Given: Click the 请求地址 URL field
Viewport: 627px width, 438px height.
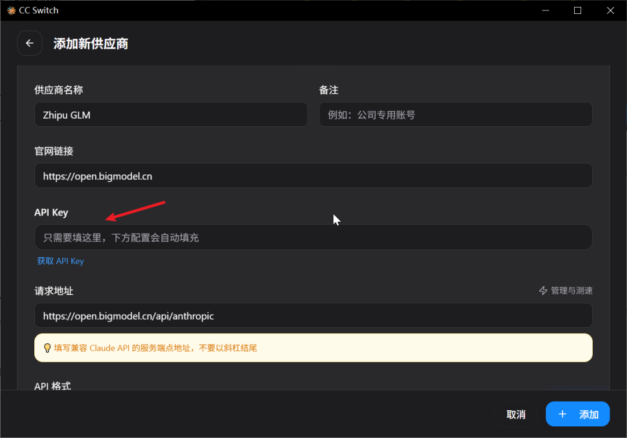Looking at the screenshot, I should (x=313, y=316).
